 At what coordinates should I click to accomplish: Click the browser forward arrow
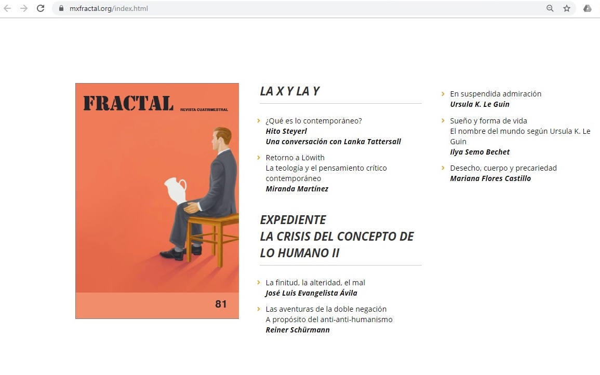[24, 8]
